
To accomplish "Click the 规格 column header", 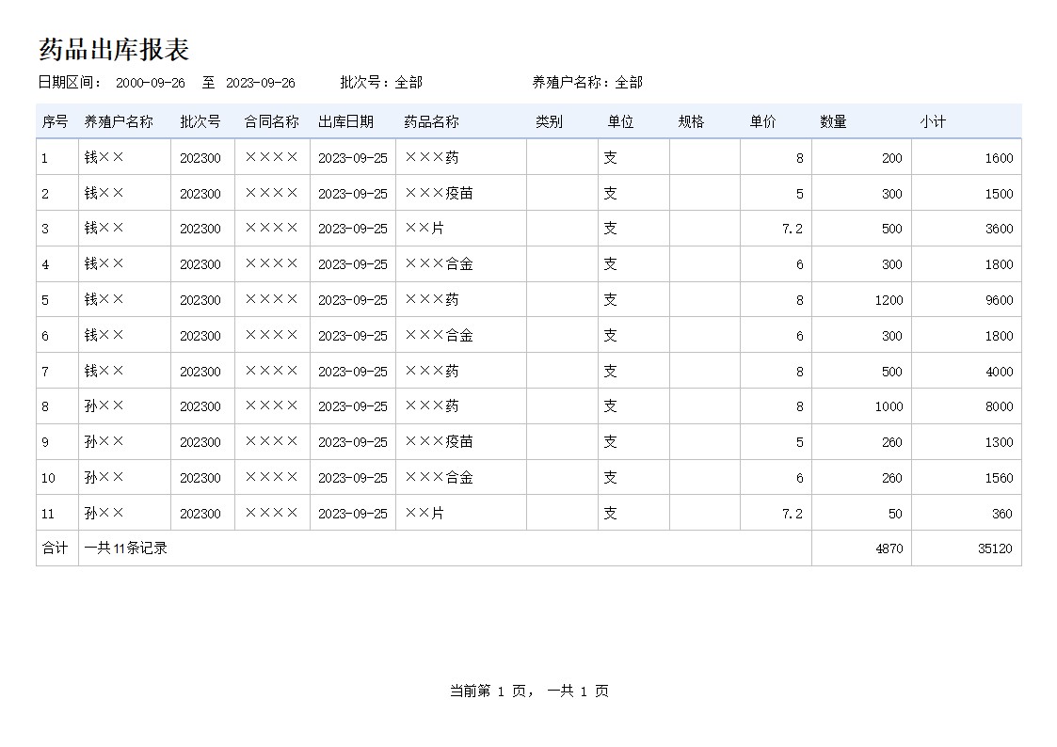I will tap(691, 122).
